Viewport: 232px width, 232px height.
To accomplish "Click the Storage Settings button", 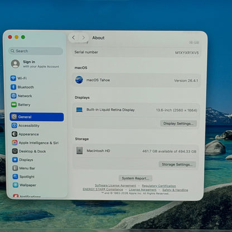I will click(177, 165).
